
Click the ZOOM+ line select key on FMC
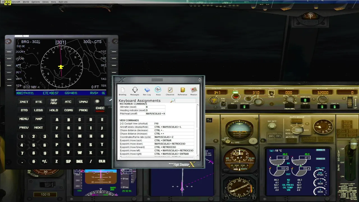tap(9, 52)
